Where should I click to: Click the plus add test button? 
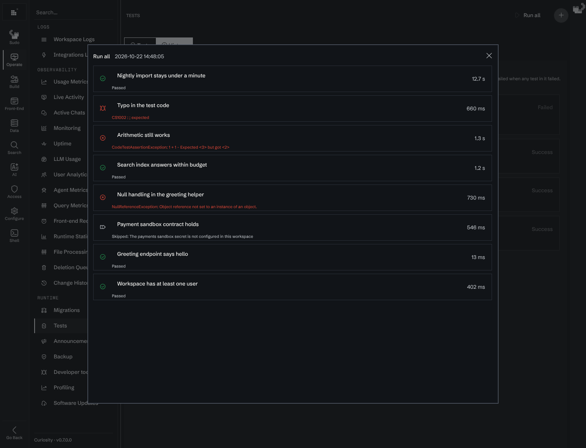click(561, 15)
